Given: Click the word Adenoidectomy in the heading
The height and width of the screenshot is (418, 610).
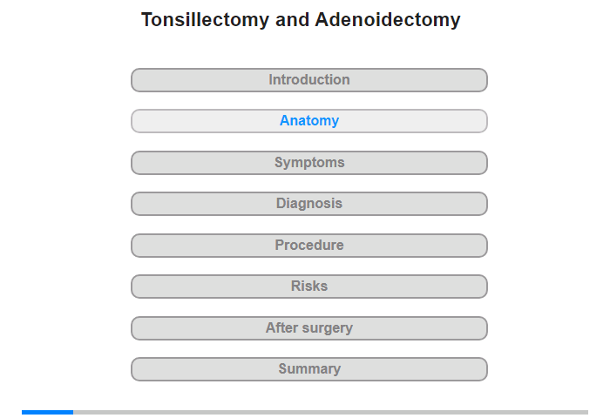Looking at the screenshot, I should pyautogui.click(x=388, y=20).
